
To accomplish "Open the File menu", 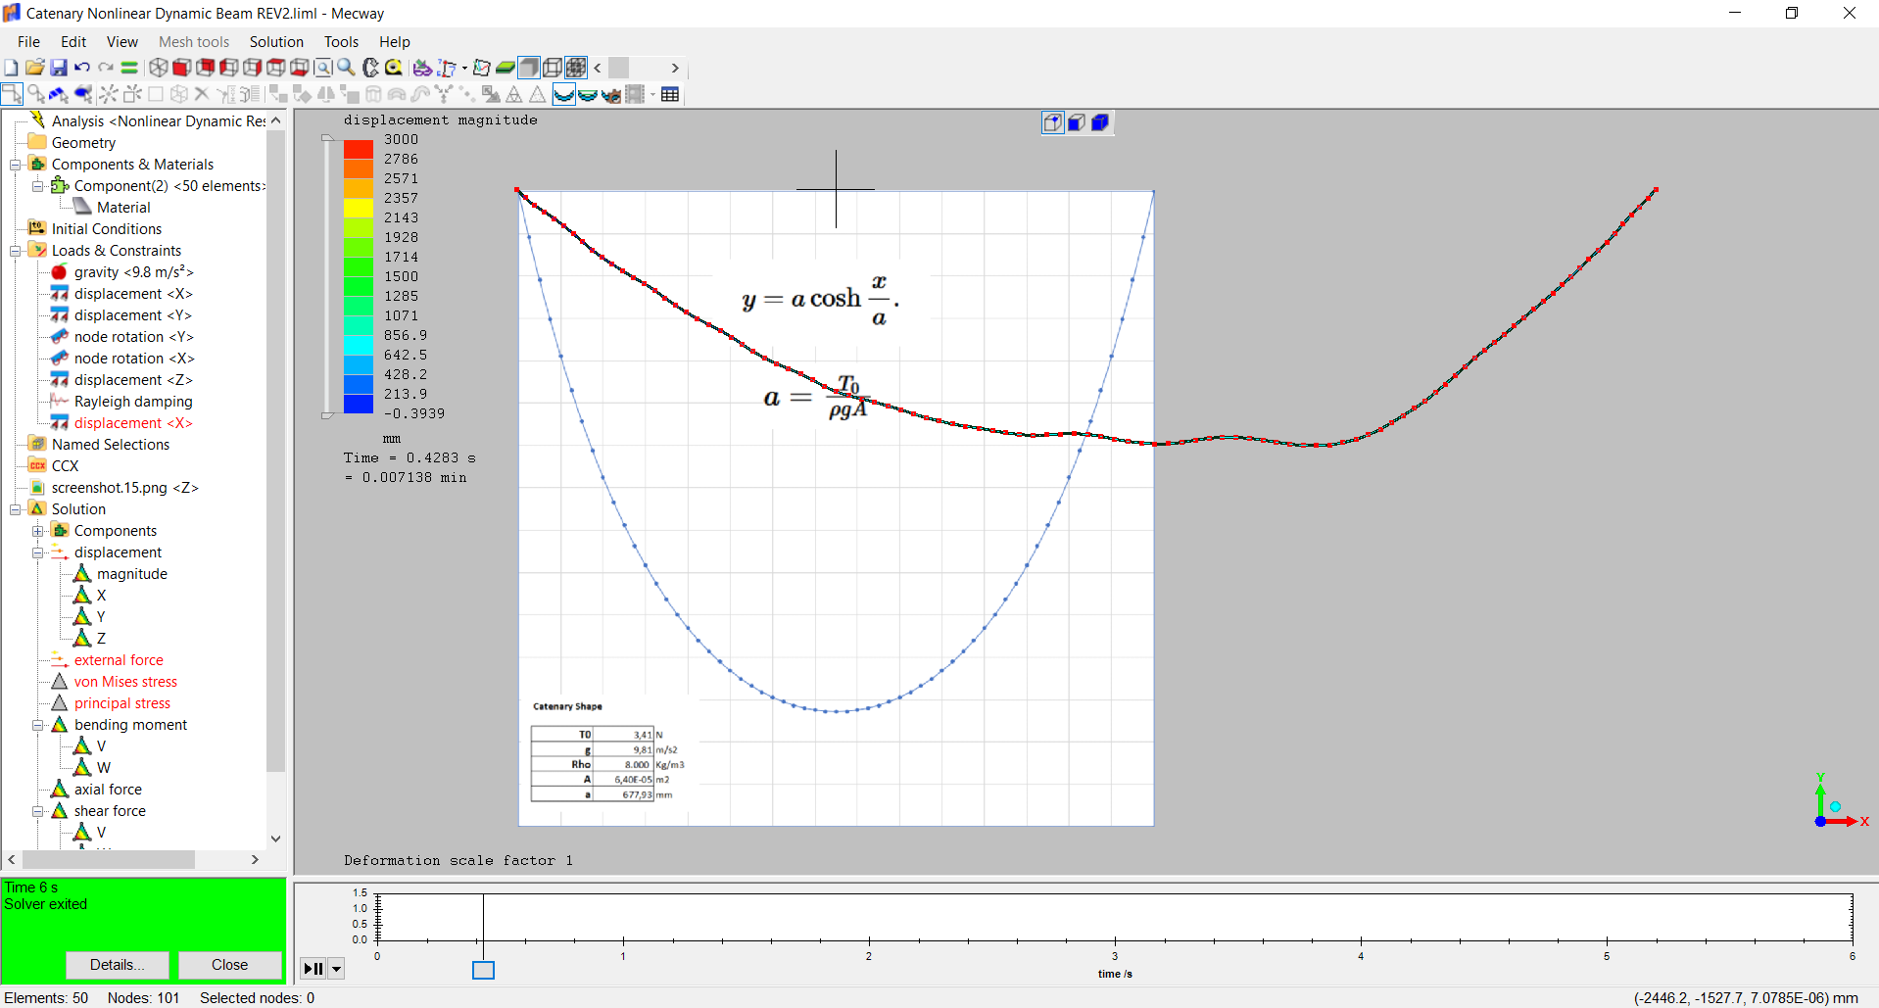I will pyautogui.click(x=28, y=42).
